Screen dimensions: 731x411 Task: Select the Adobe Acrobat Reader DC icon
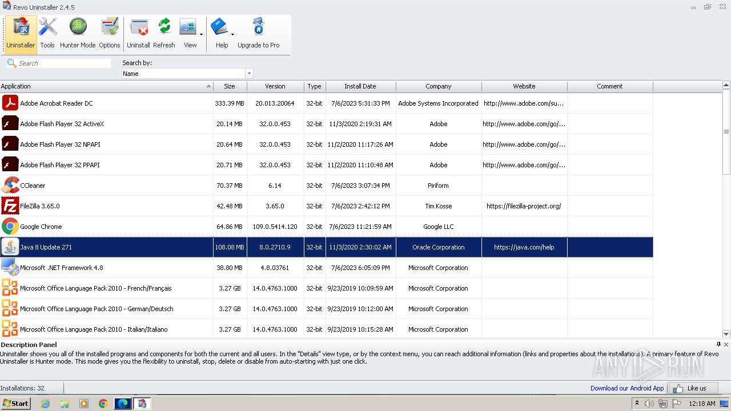(10, 103)
